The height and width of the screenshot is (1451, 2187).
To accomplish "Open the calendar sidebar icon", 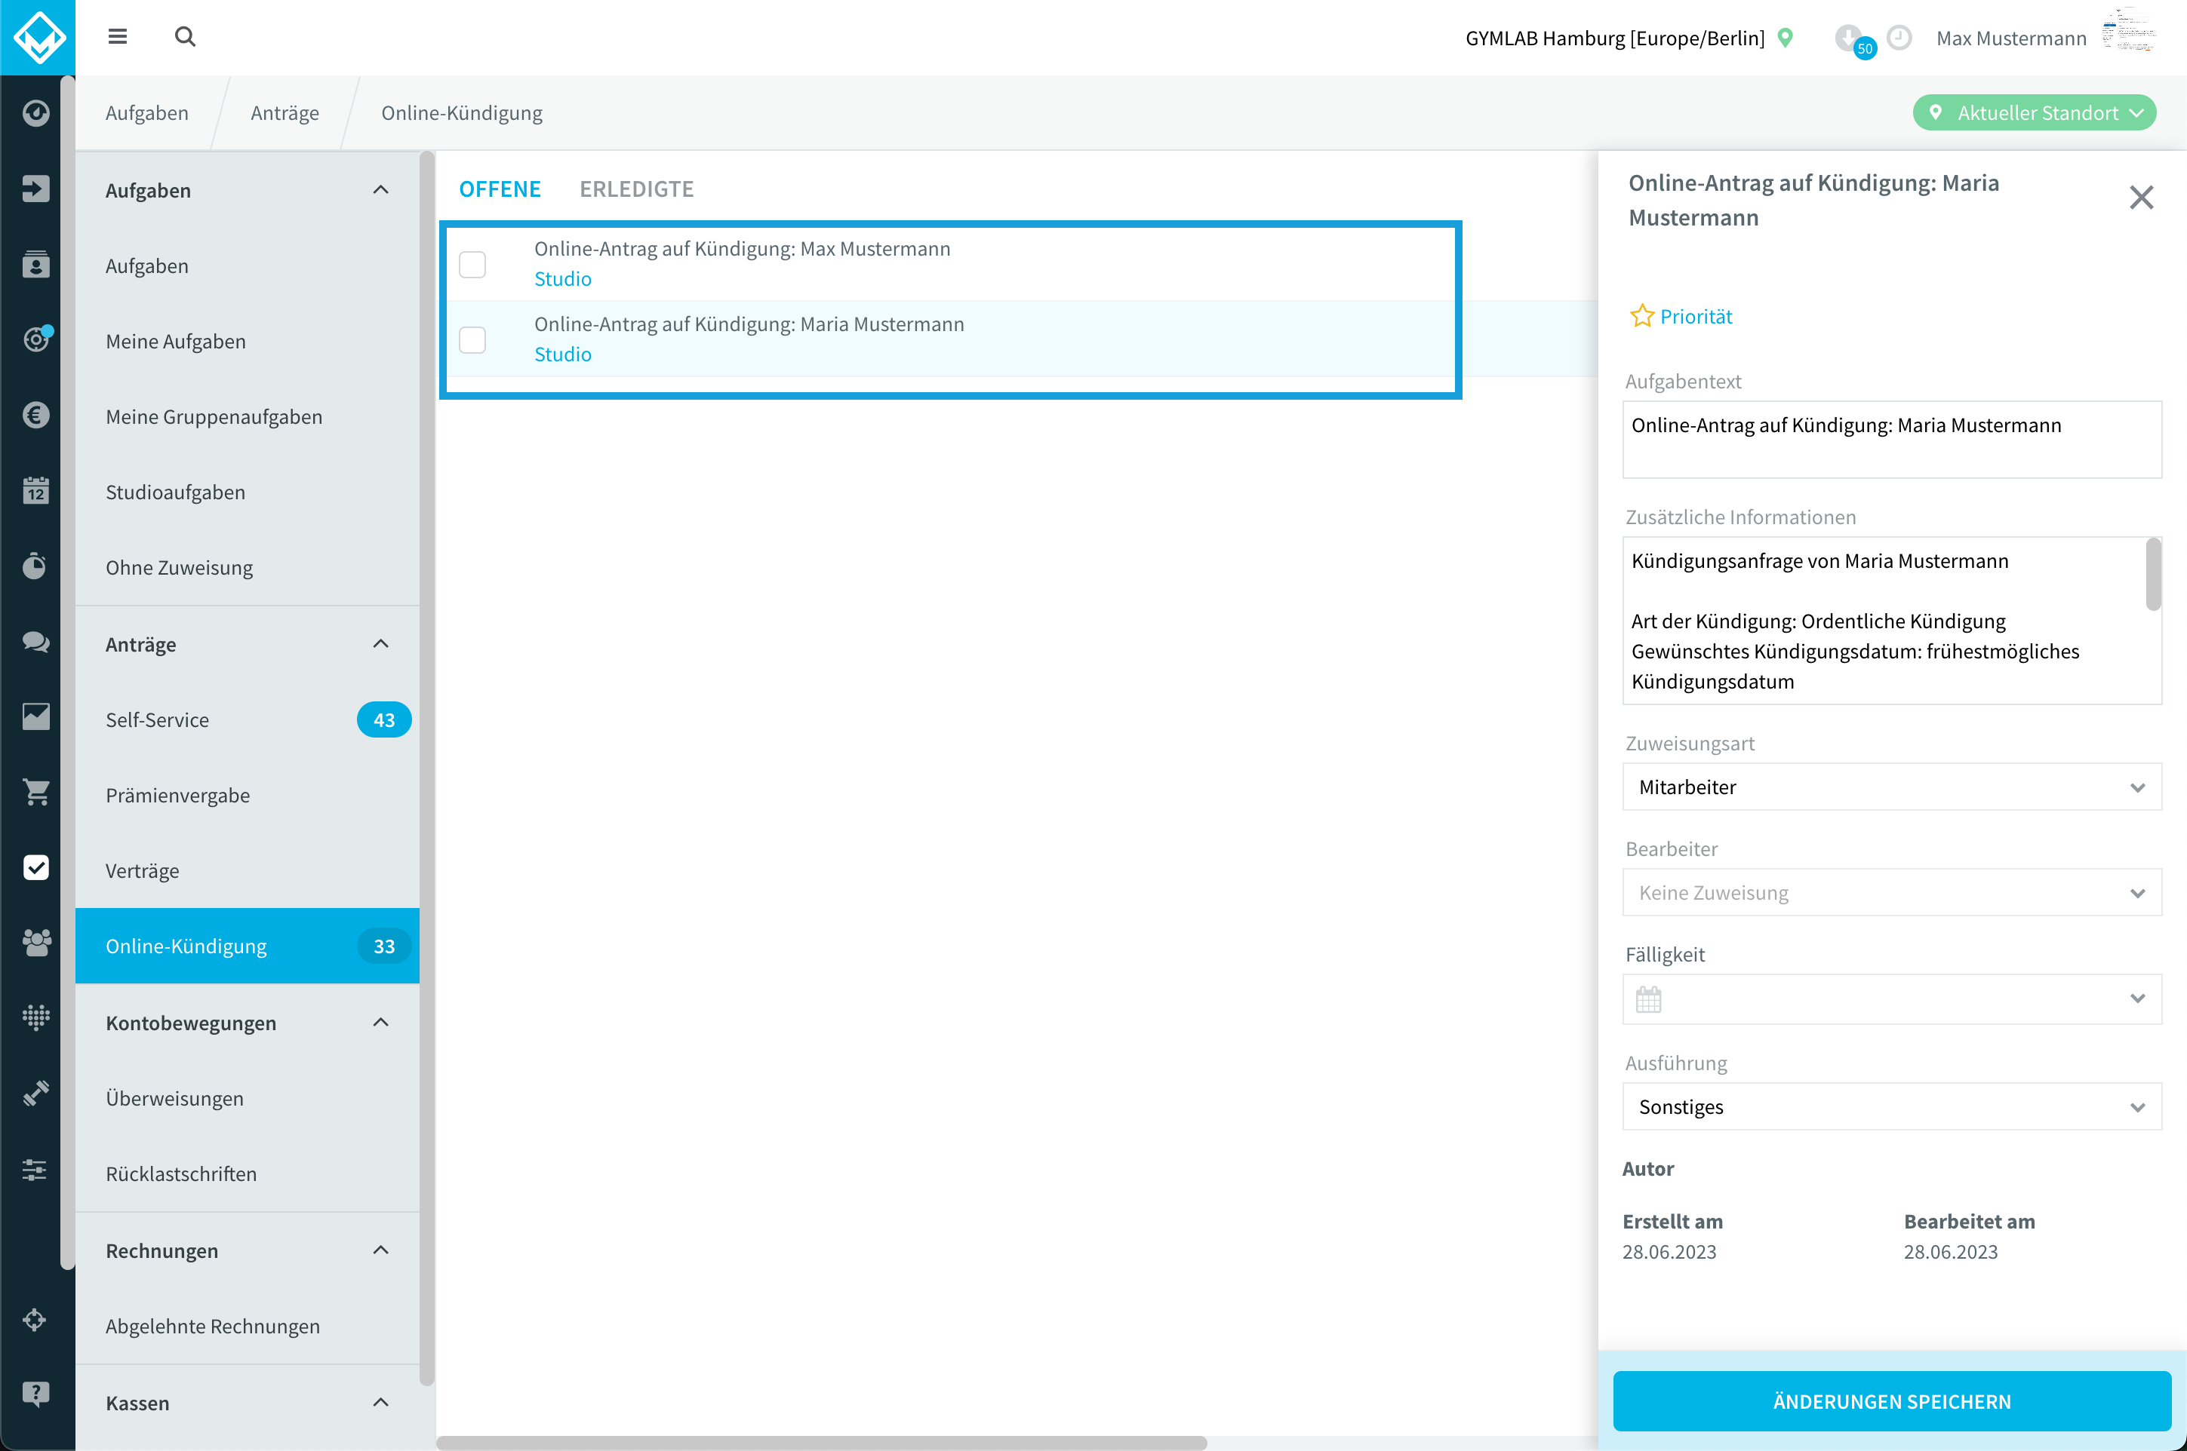I will [x=36, y=489].
